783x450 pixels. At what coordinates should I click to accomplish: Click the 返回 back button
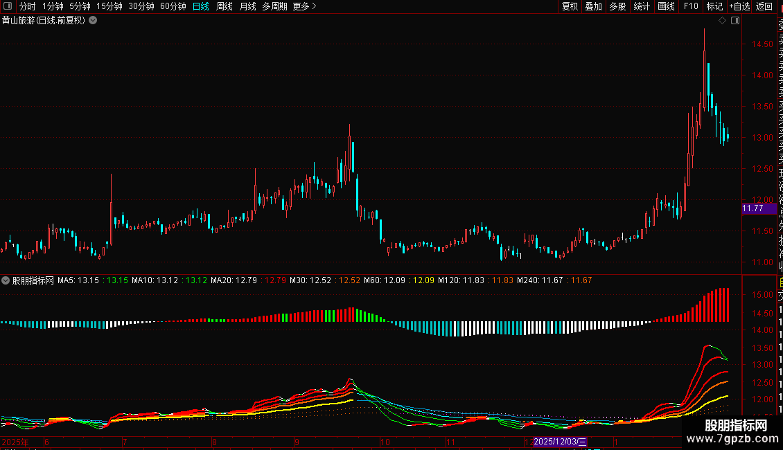764,7
